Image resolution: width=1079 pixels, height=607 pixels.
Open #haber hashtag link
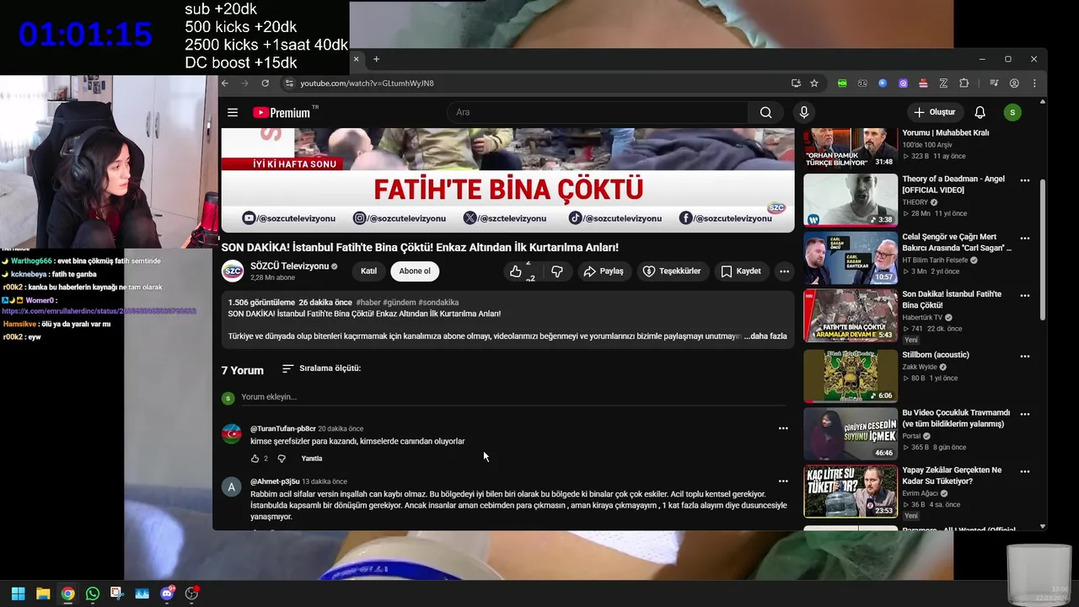pyautogui.click(x=368, y=303)
